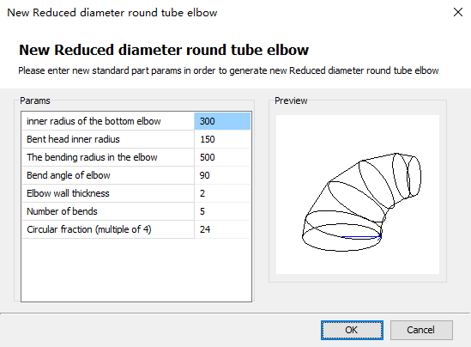Select the Elbow wall thickness value 2
This screenshot has width=471, height=347.
222,193
